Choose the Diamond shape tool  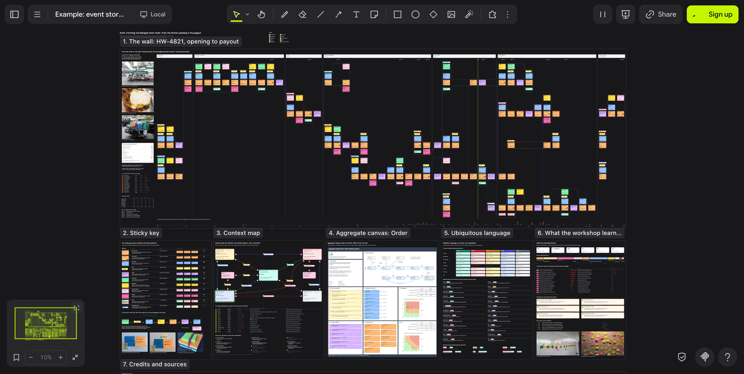pos(433,14)
